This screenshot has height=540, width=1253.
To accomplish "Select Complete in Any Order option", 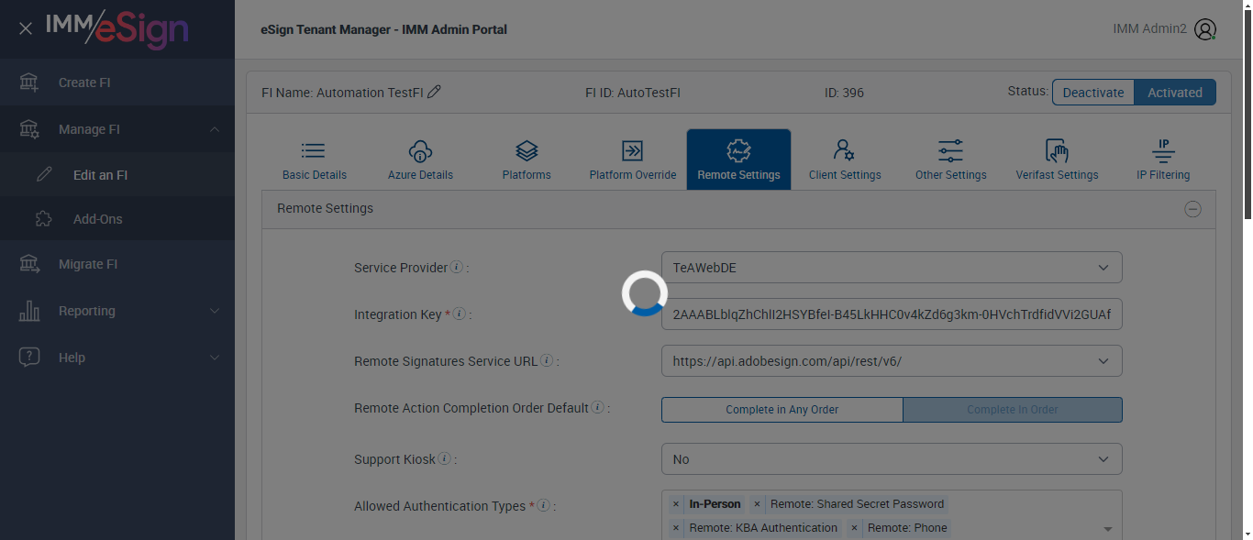I will [782, 410].
